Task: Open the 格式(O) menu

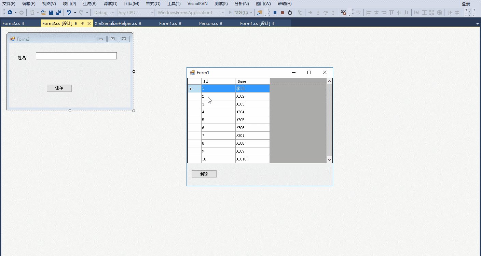Action: tap(153, 4)
